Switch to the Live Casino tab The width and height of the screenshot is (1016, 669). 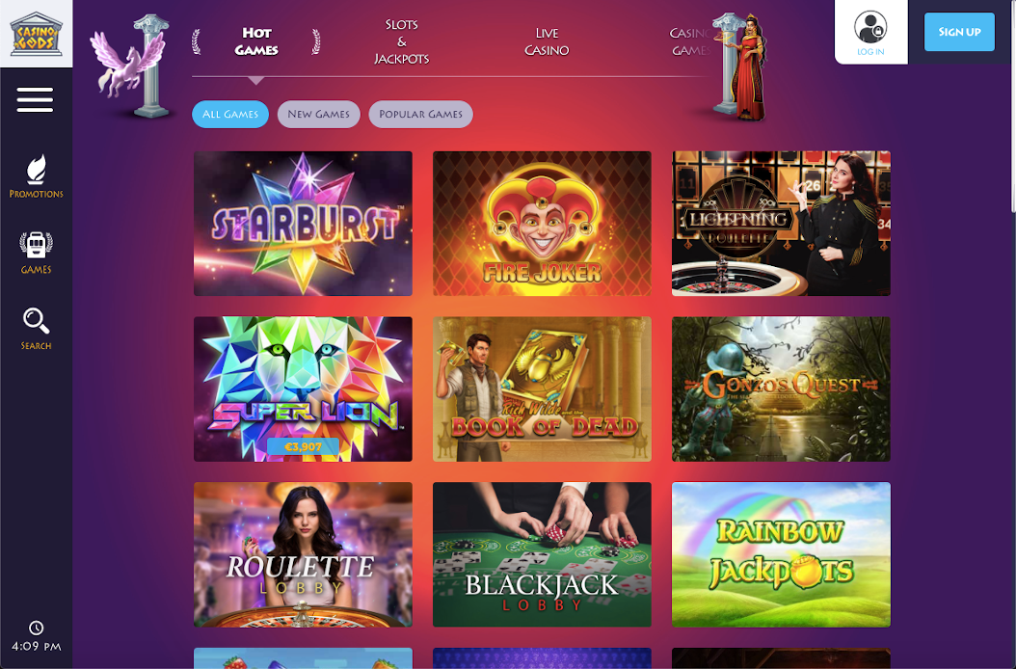(547, 41)
